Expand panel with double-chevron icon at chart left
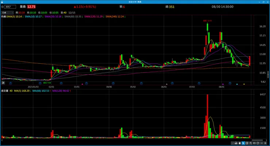The height and width of the screenshot is (146, 270). pyautogui.click(x=3, y=83)
